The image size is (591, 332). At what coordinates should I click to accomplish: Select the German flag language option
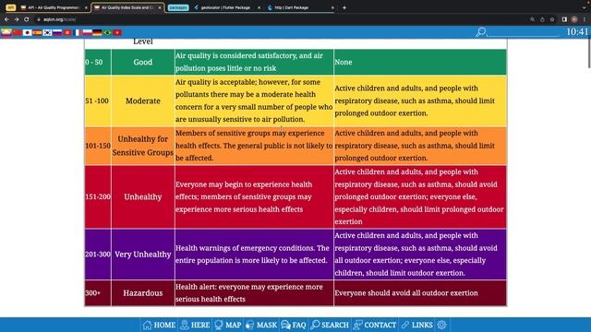point(97,33)
